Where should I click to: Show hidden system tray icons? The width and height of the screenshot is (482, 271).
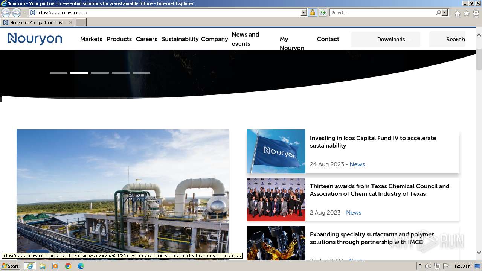pyautogui.click(x=420, y=266)
